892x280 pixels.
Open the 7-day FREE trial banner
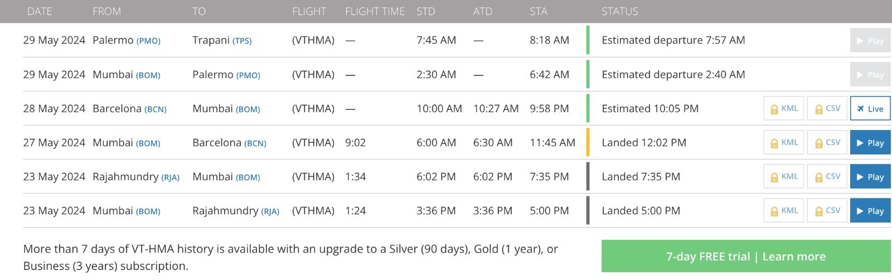tap(745, 257)
